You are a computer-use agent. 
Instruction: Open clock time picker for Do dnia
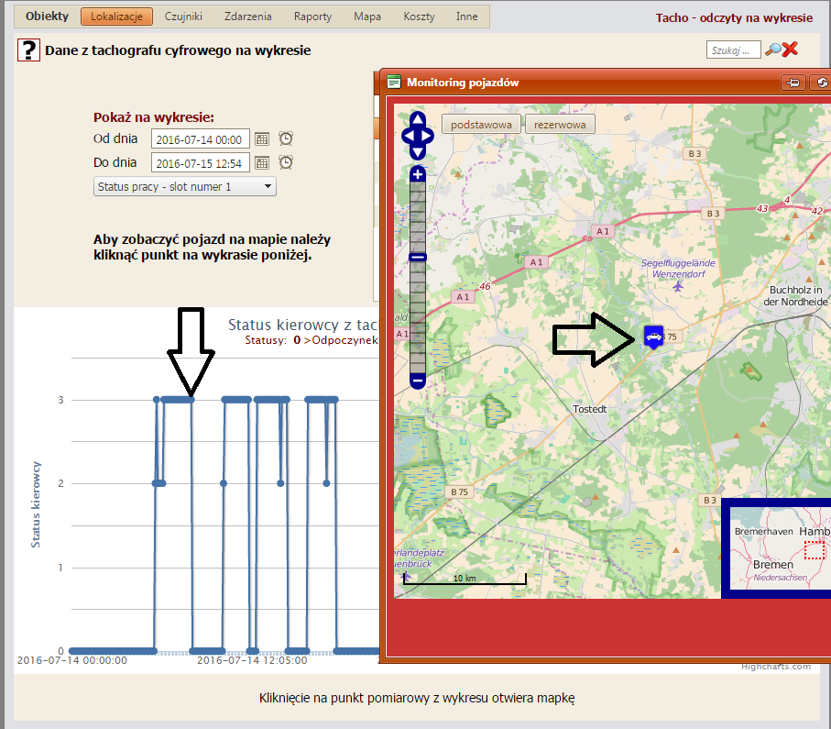point(286,162)
